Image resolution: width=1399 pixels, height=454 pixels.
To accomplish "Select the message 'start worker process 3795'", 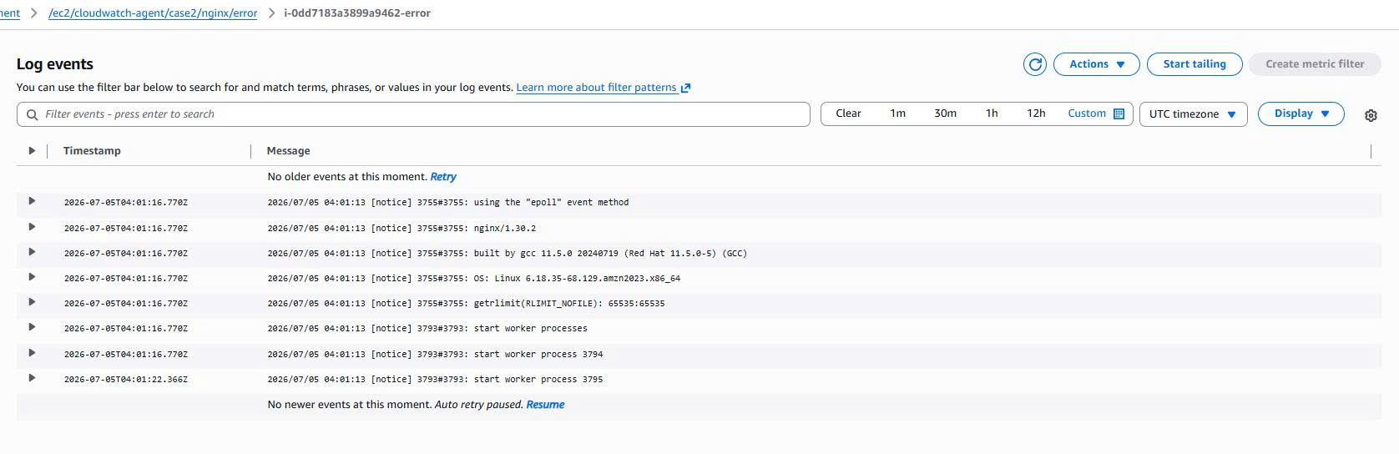I will (435, 380).
